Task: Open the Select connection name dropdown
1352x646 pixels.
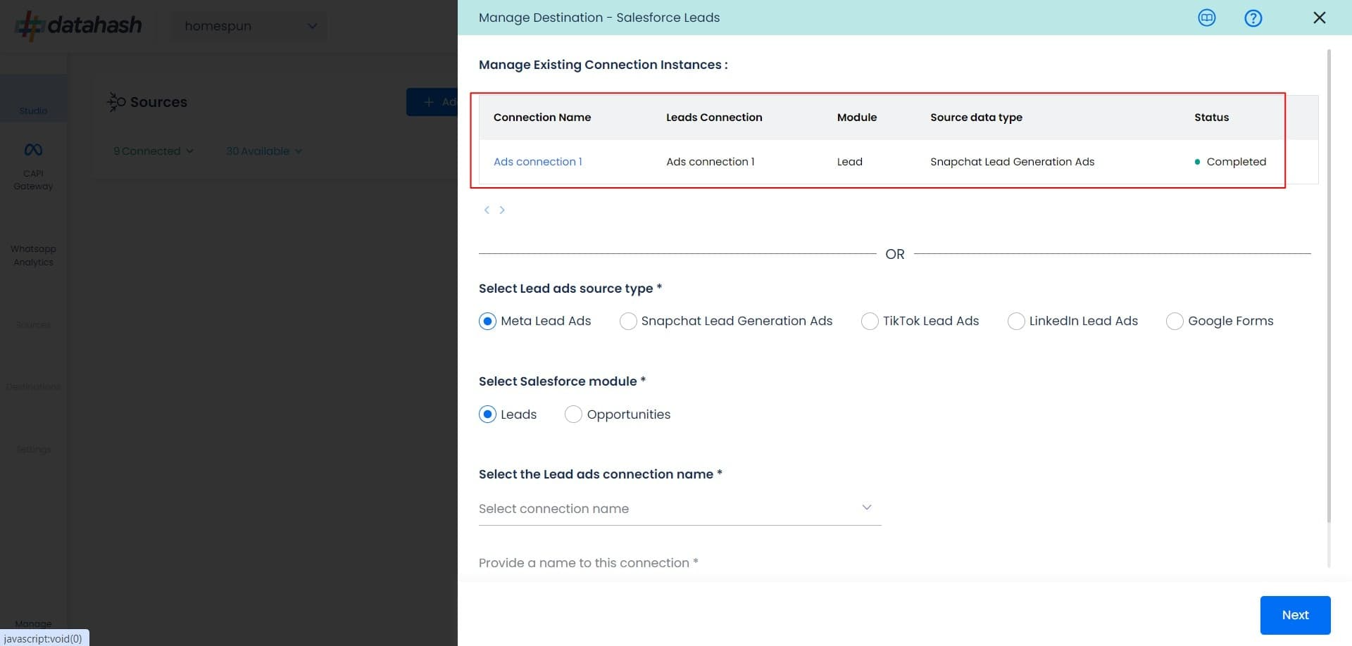Action: (x=680, y=509)
